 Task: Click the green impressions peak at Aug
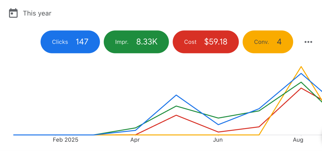pos(301,82)
